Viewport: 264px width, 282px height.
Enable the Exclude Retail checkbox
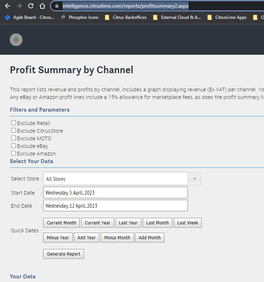click(14, 123)
